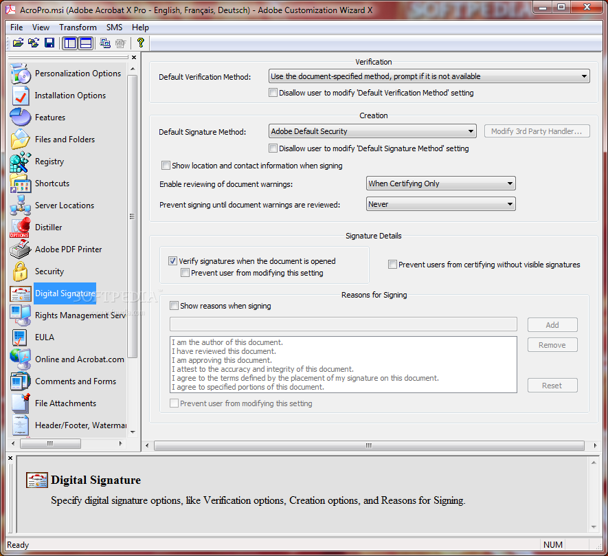This screenshot has width=608, height=556.
Task: Select 'I attest to the accuracy' reason
Action: click(x=263, y=369)
